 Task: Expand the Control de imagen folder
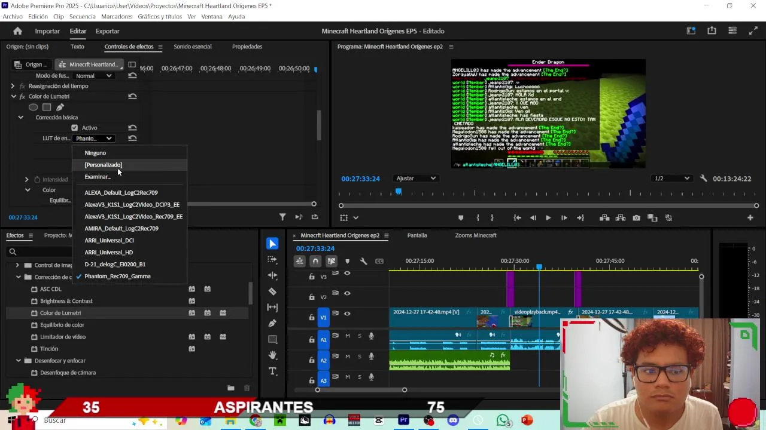[x=17, y=265]
